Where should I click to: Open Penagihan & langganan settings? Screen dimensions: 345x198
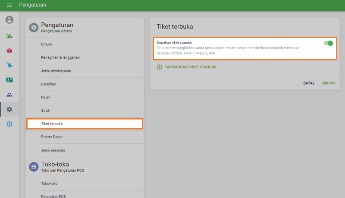click(x=60, y=57)
